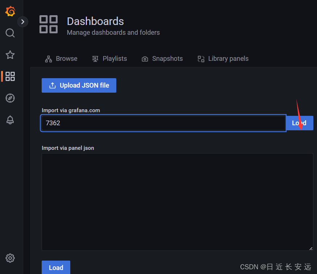This screenshot has height=274, width=317.
Task: Click the Grafana logo home icon
Action: 10,11
